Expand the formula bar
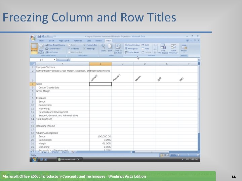The height and width of the screenshot is (181, 242). (199, 60)
